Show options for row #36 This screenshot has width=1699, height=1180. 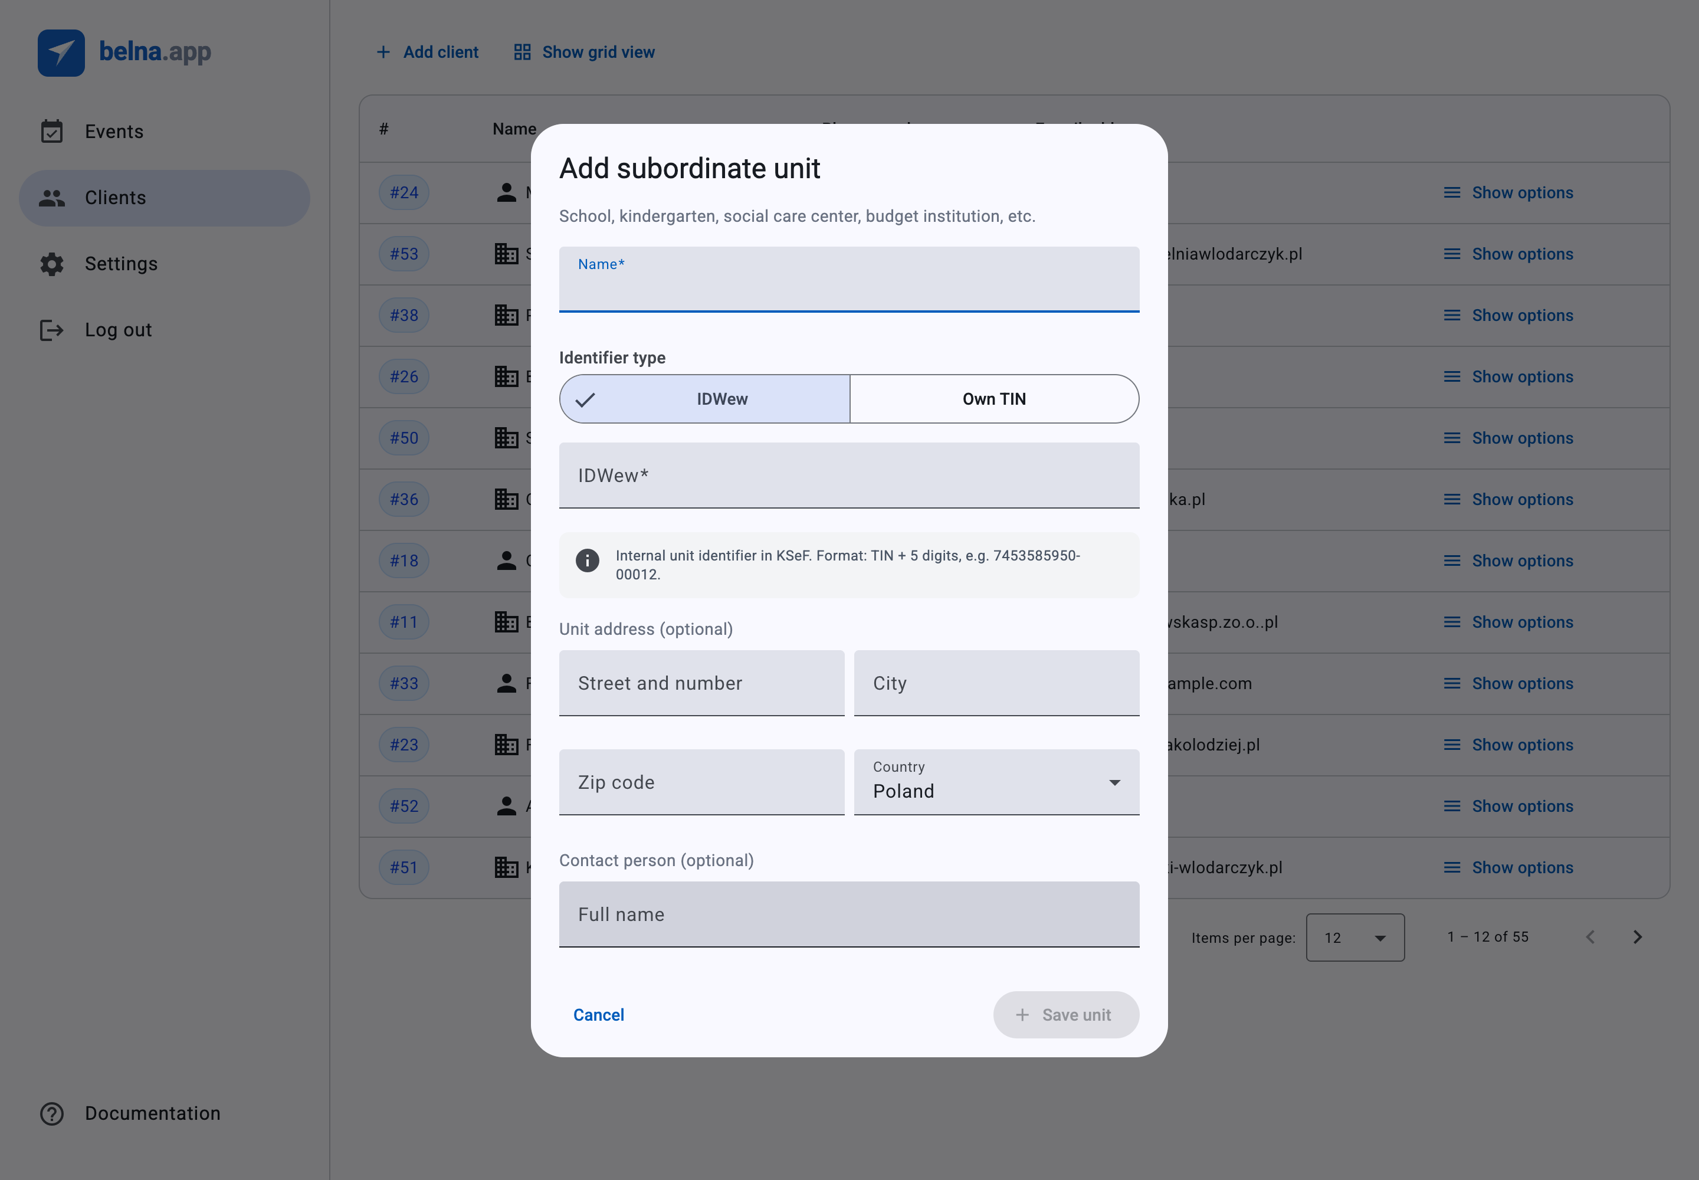(1508, 499)
